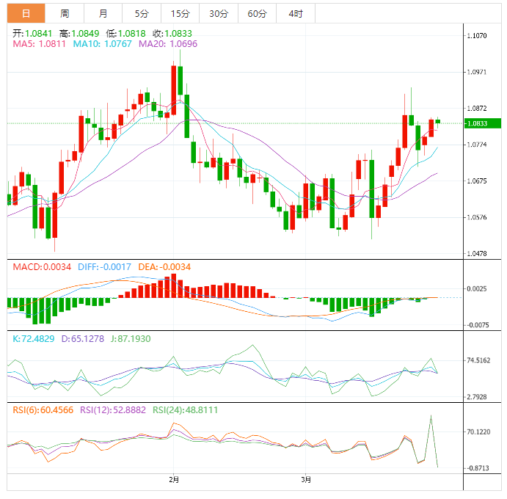The image size is (507, 499).
Task: Click the MA5 moving average label
Action: pyautogui.click(x=40, y=44)
